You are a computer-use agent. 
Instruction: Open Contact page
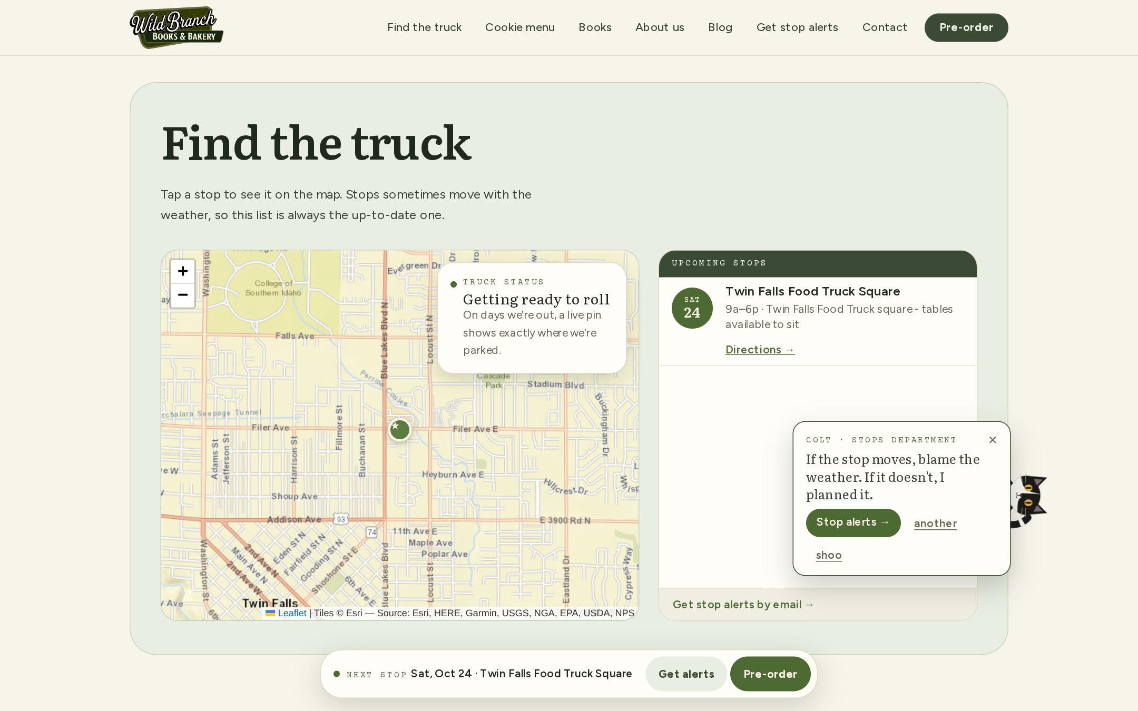coord(885,27)
